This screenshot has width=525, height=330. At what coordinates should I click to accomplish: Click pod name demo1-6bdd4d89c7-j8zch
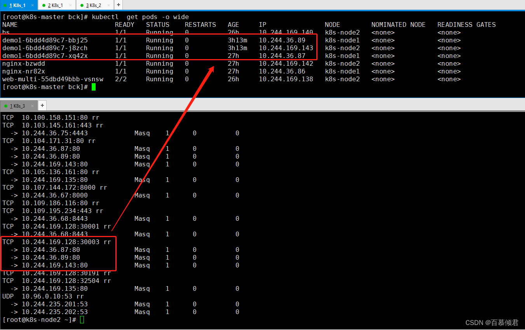[45, 48]
